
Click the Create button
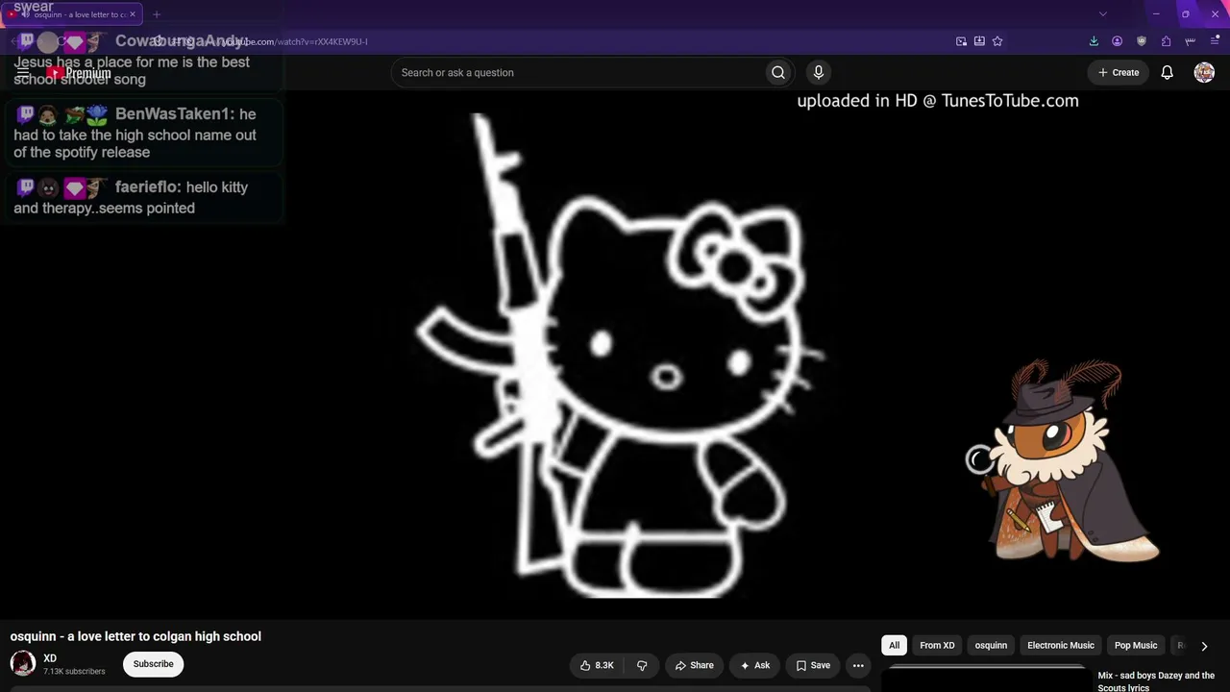point(1119,72)
